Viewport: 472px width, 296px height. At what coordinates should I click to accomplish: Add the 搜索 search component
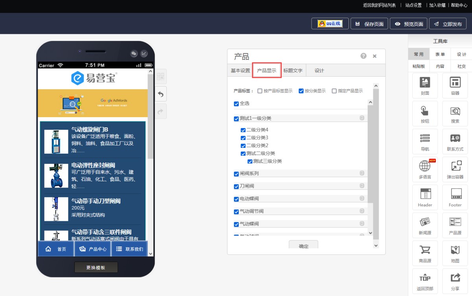pos(455,113)
